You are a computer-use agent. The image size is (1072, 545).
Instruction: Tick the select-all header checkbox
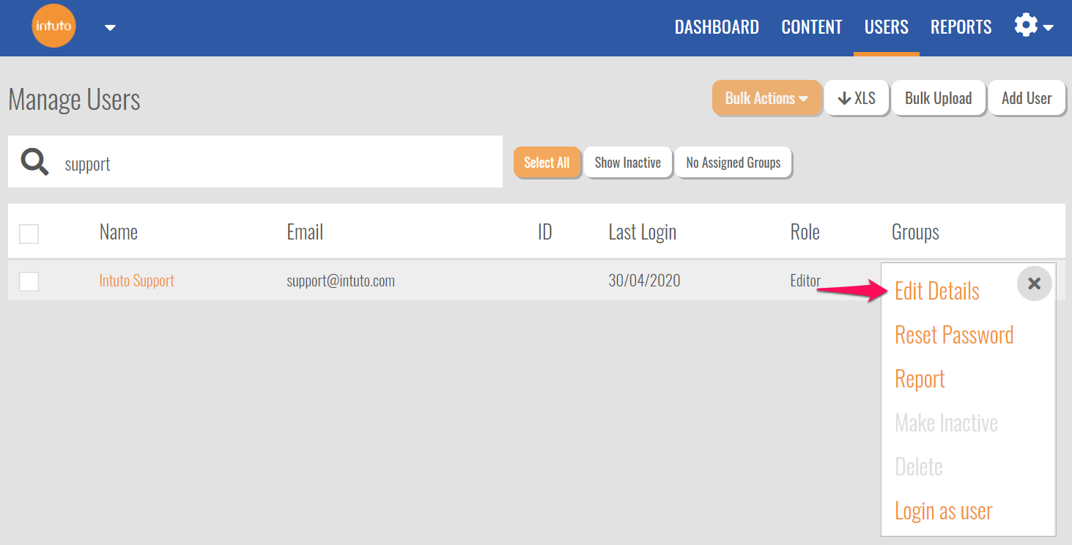click(29, 234)
